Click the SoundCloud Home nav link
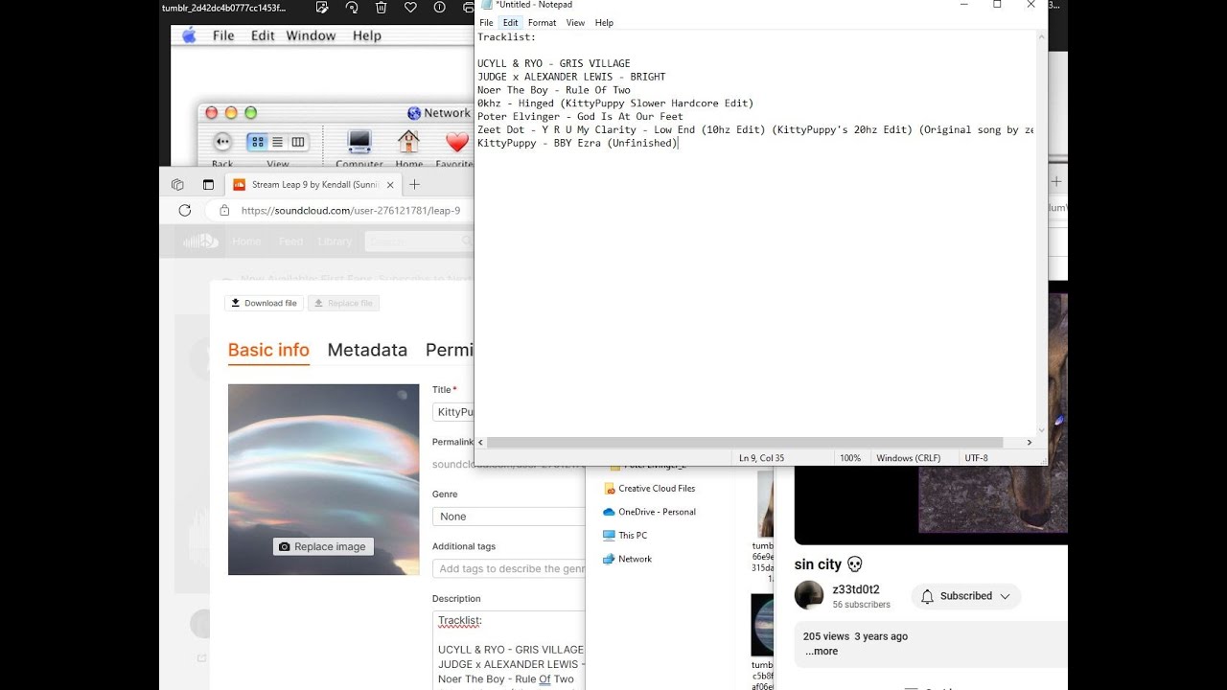The width and height of the screenshot is (1227, 690). (246, 241)
